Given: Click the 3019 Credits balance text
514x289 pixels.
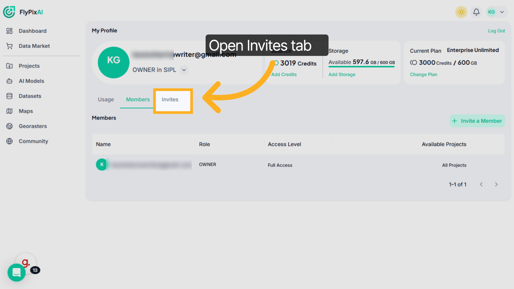Looking at the screenshot, I should click(x=298, y=63).
